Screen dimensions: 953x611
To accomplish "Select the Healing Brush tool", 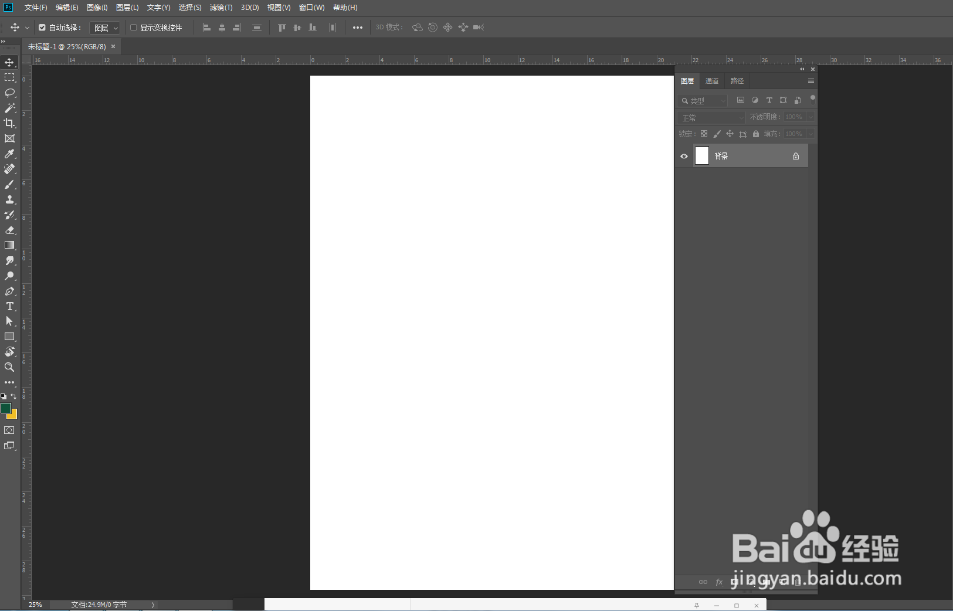I will (9, 169).
